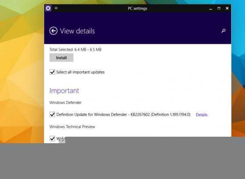Click the Windows Technical Preview label
Viewport: 245px width, 179px height.
[72, 127]
